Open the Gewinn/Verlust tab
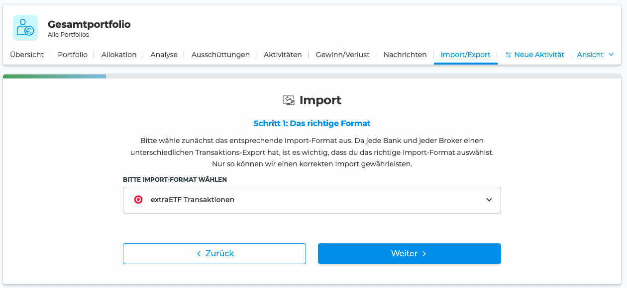Image resolution: width=627 pixels, height=288 pixels. 343,55
